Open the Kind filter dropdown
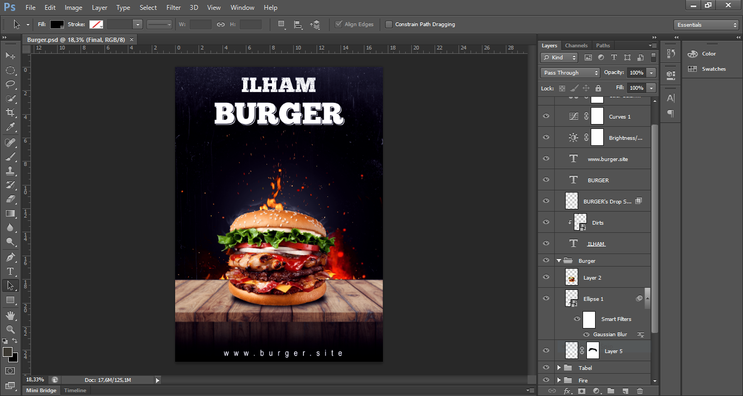 click(x=559, y=57)
